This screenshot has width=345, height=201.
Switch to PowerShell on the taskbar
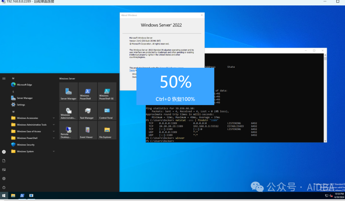coord(22,196)
